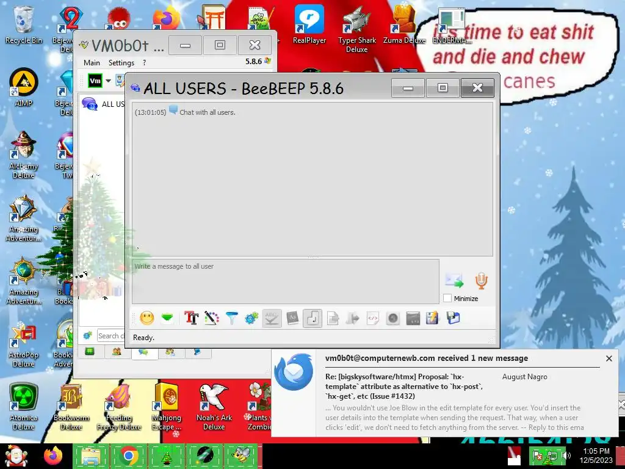The image size is (625, 469).
Task: Click the floppy disk with pencil icon
Action: click(x=433, y=318)
